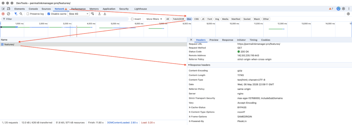Click the 3,000 ms timeline marker
Image resolution: width=352 pixels, height=125 pixels.
67,24
